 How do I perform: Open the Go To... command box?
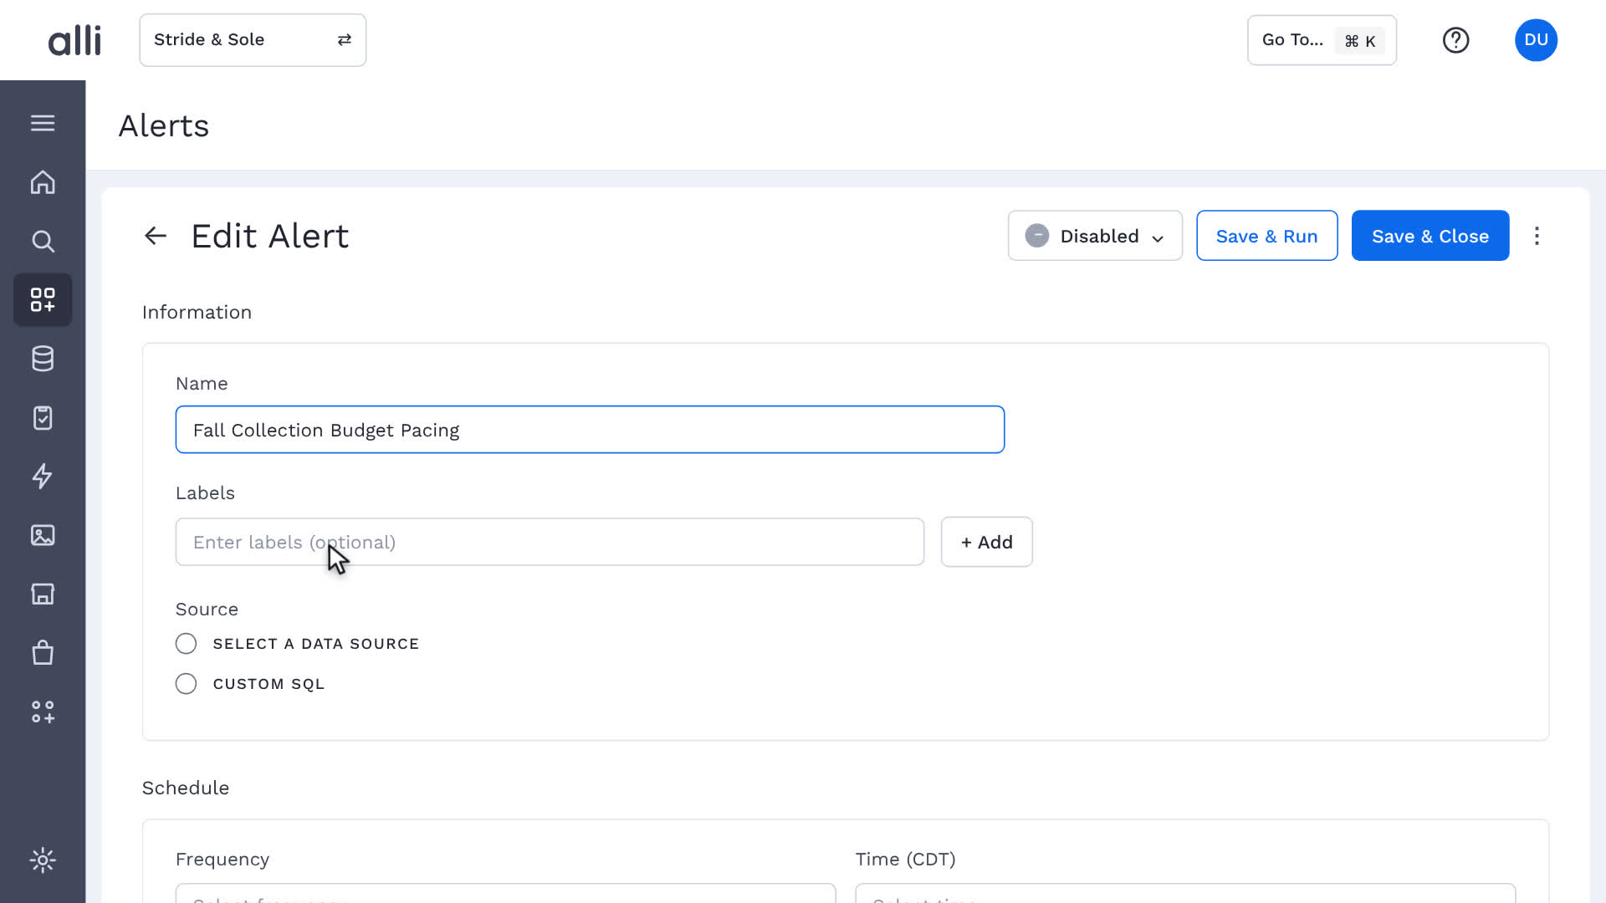click(x=1322, y=40)
